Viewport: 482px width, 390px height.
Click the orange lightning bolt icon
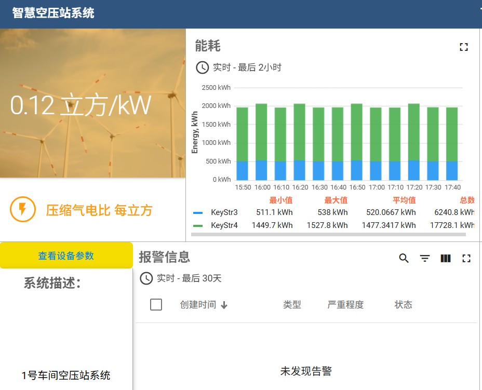(23, 209)
